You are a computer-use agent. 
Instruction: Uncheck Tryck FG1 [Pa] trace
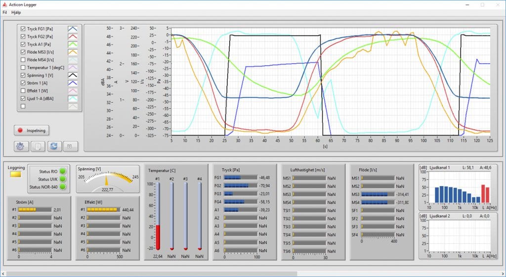coord(23,29)
